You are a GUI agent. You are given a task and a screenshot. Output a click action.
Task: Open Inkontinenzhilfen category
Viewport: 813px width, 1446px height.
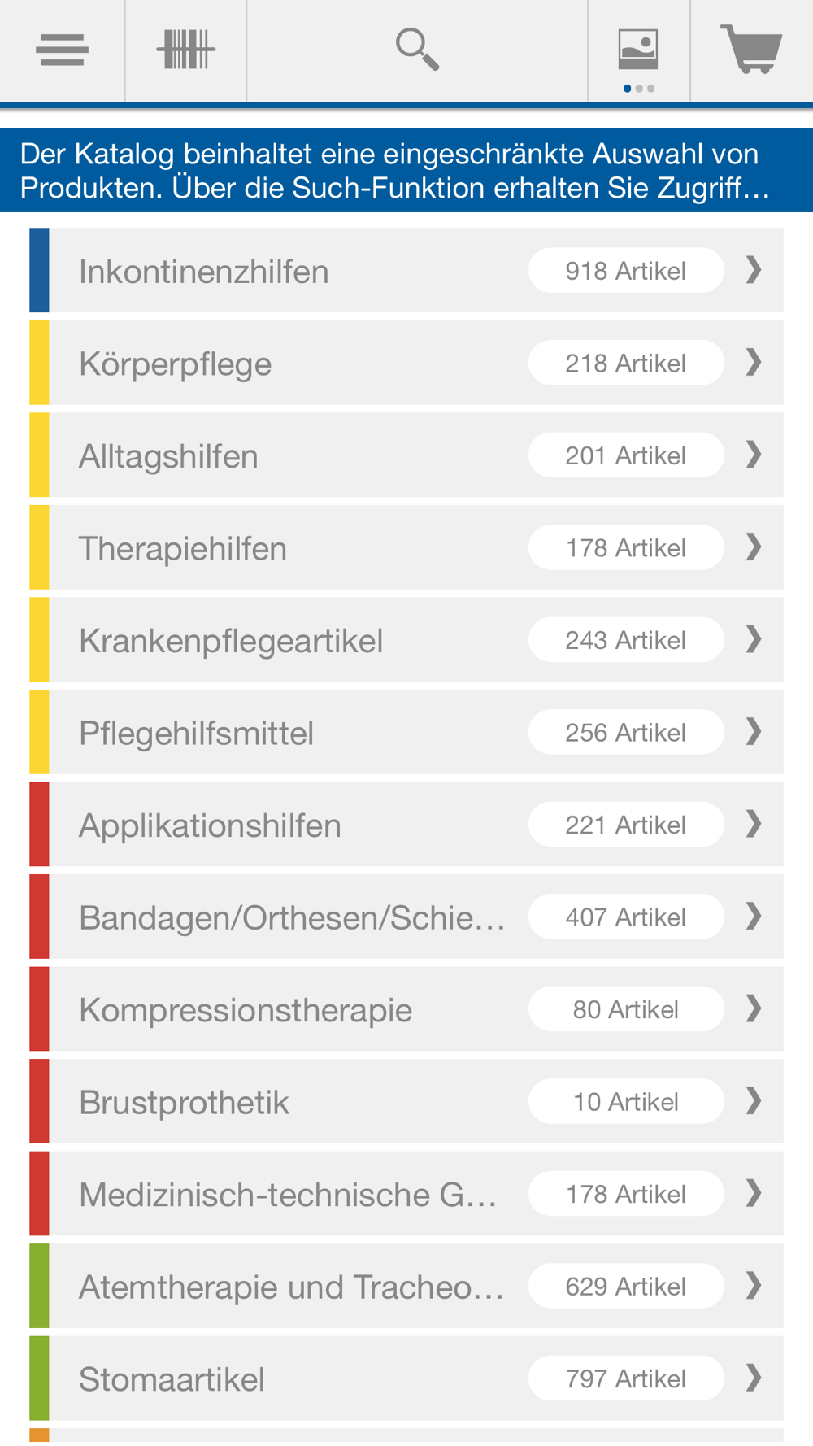[406, 271]
